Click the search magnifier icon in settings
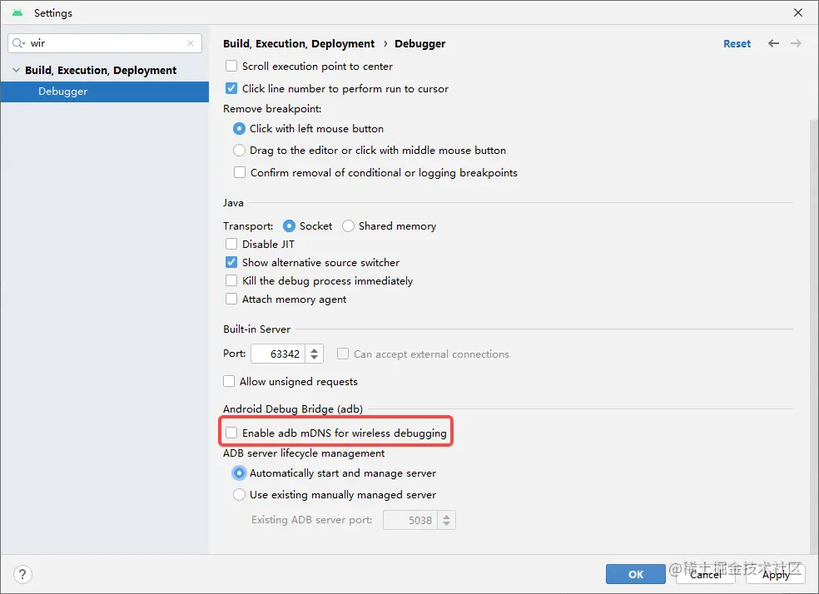Screen dimensions: 819x594 [x=18, y=43]
